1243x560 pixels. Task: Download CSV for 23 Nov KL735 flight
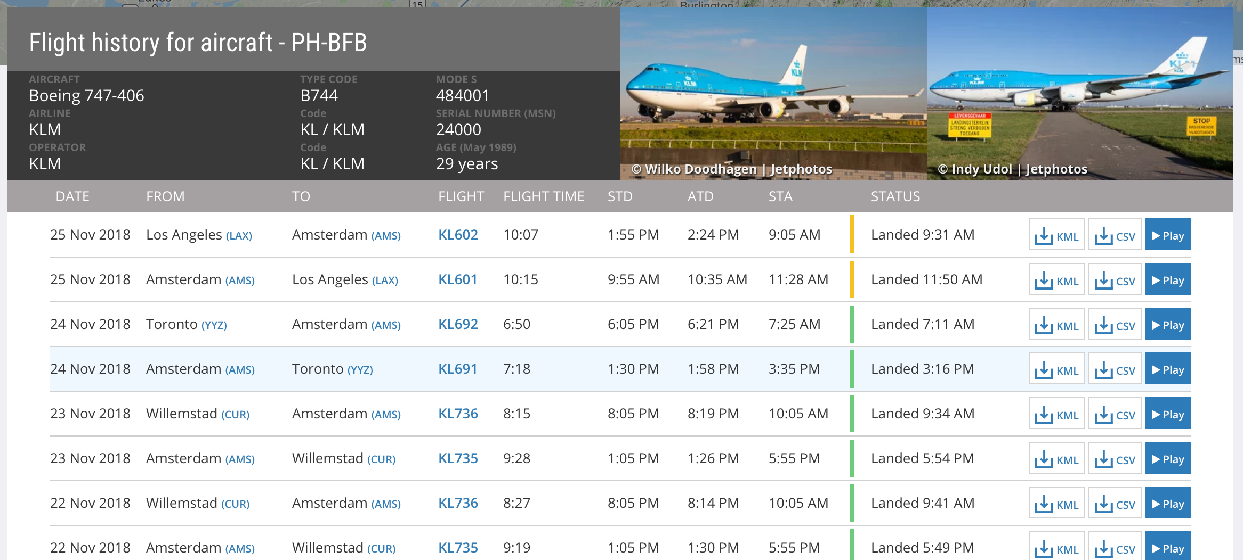point(1115,458)
